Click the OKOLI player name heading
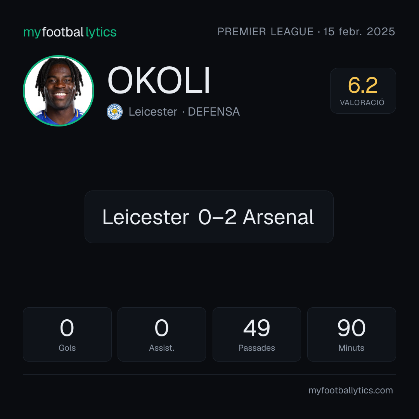 159,80
